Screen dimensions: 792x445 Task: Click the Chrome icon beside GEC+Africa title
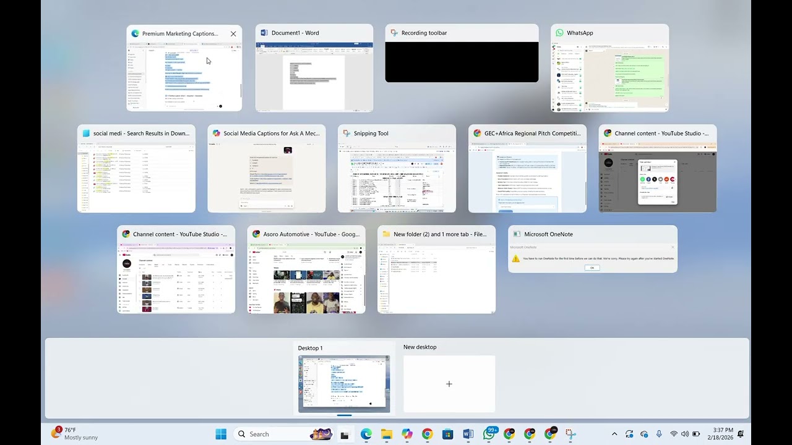[476, 133]
